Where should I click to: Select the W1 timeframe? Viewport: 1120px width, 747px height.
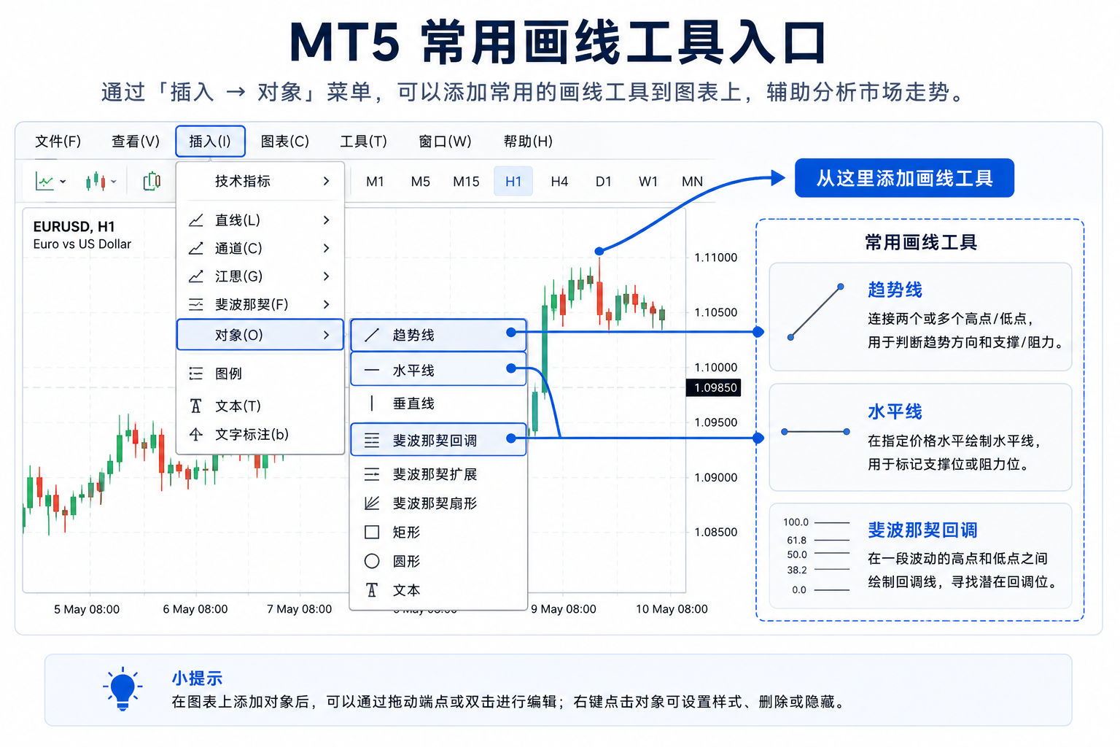coord(648,182)
